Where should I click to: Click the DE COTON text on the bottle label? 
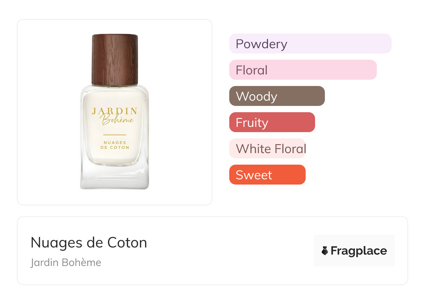[114, 148]
